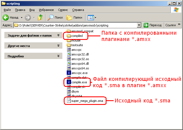Toggle the Folders (Папки) pane button
The image size is (183, 130).
[74, 17]
